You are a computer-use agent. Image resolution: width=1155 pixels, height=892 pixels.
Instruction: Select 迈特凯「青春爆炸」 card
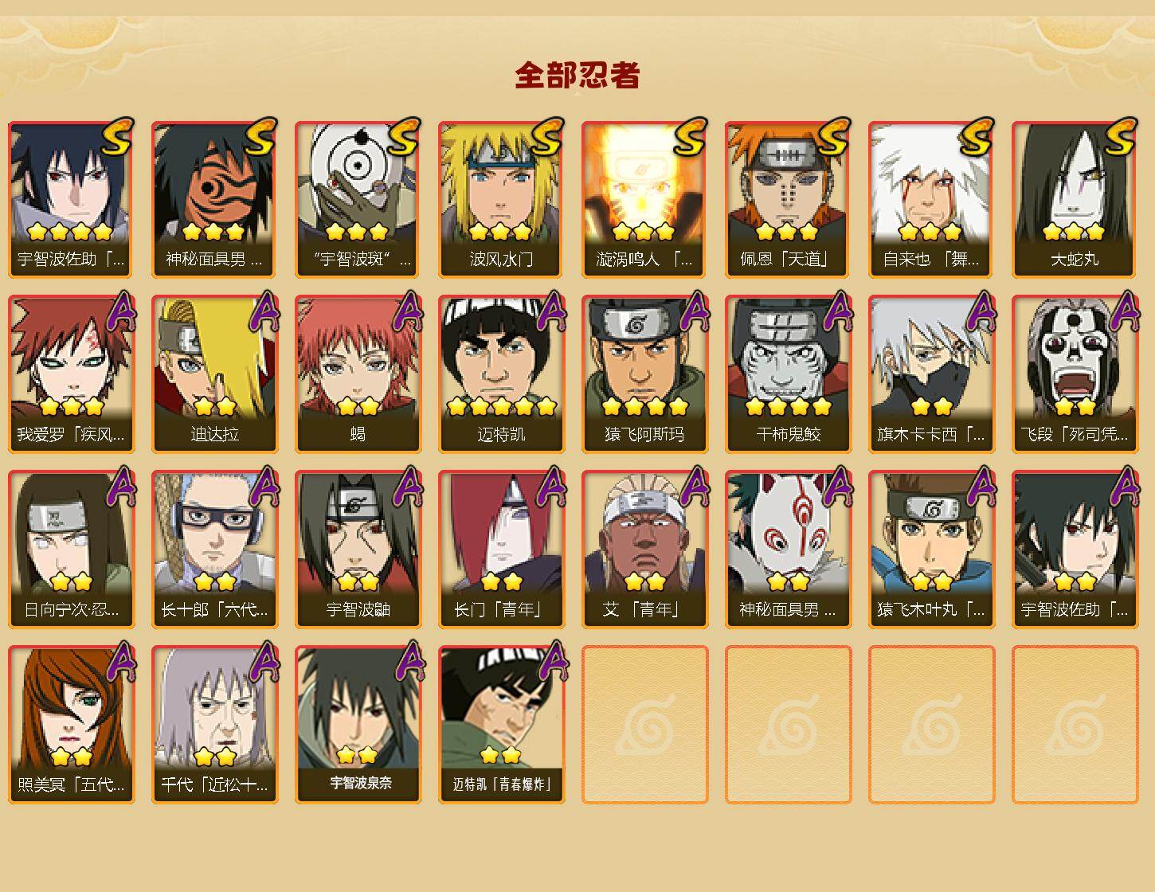(x=501, y=725)
